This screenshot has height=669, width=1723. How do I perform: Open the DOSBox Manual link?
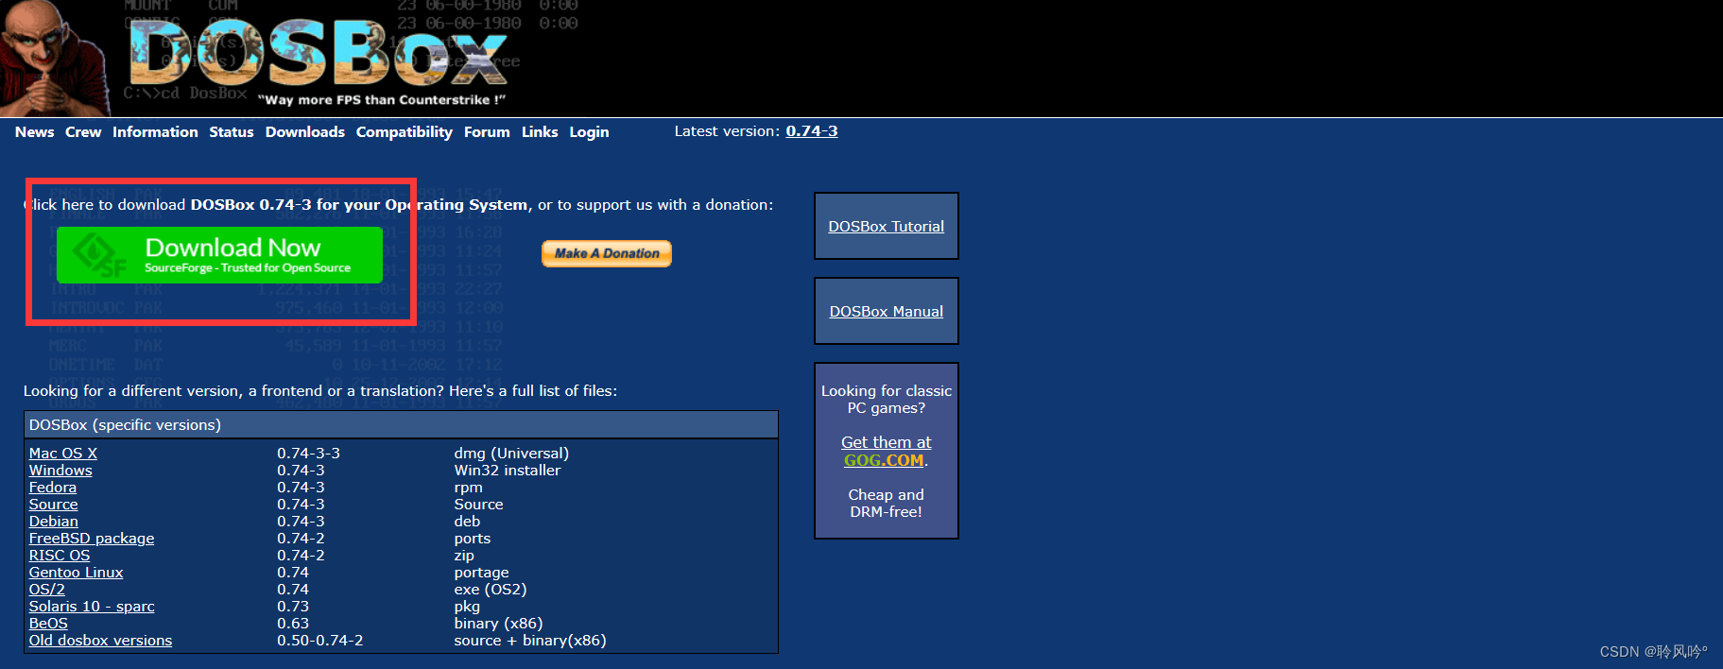887,312
